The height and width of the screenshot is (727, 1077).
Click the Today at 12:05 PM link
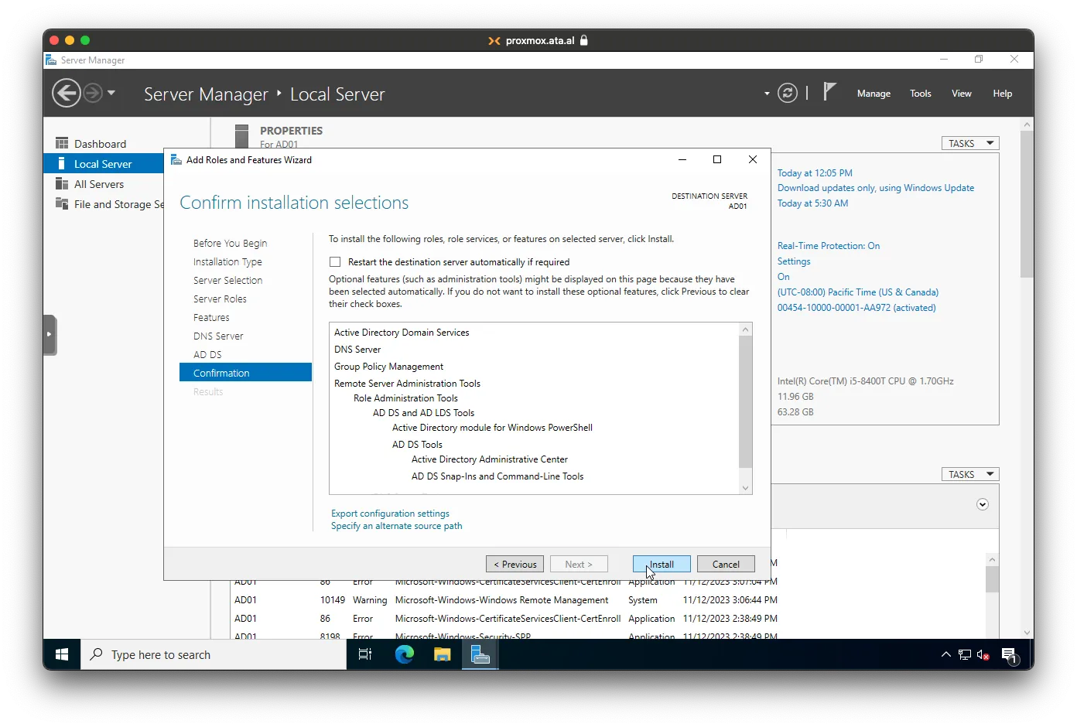pyautogui.click(x=815, y=173)
